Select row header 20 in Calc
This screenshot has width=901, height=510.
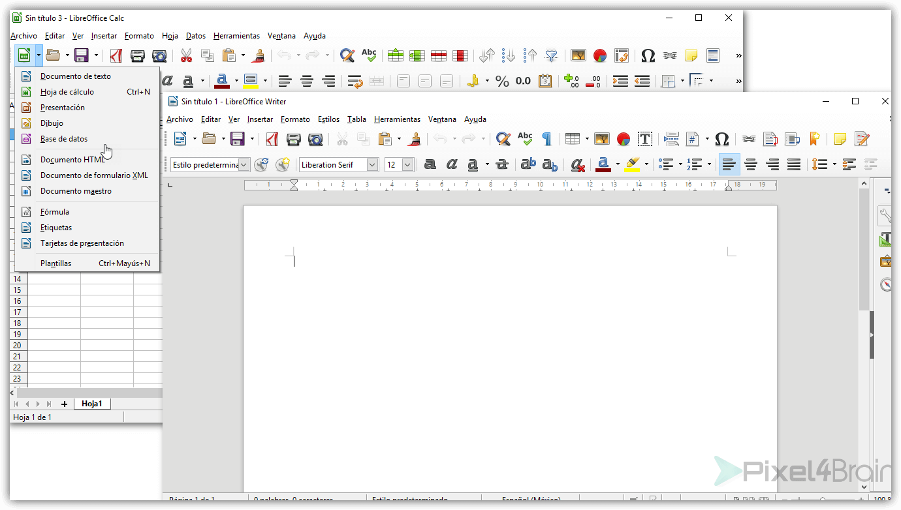click(18, 345)
